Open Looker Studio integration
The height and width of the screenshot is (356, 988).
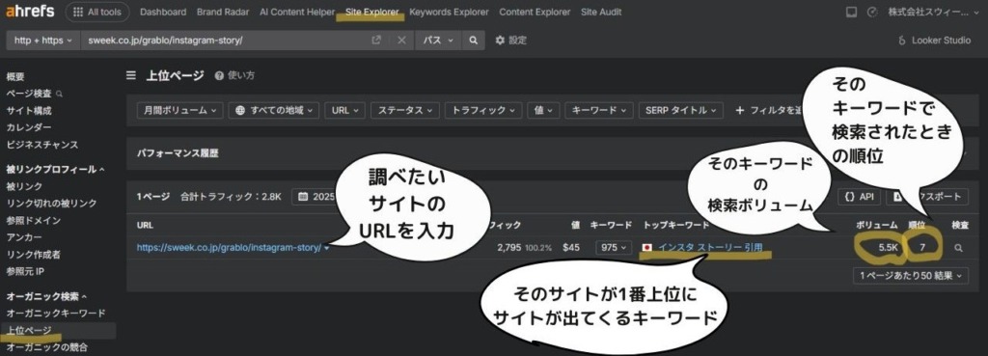934,41
